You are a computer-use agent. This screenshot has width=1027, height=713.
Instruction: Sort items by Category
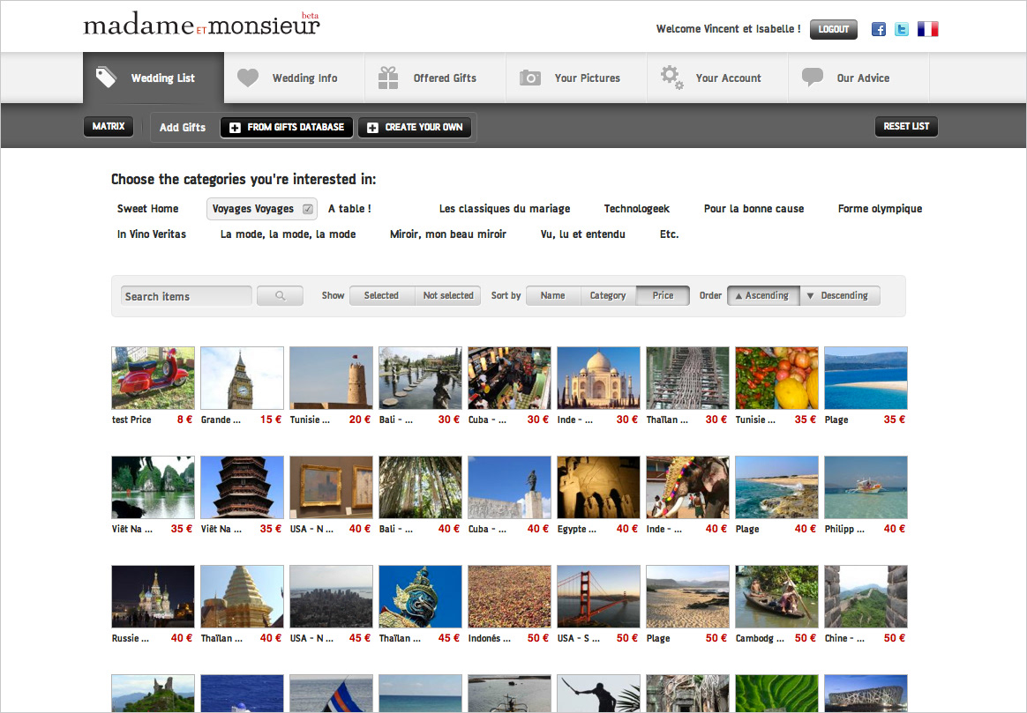[x=608, y=295]
